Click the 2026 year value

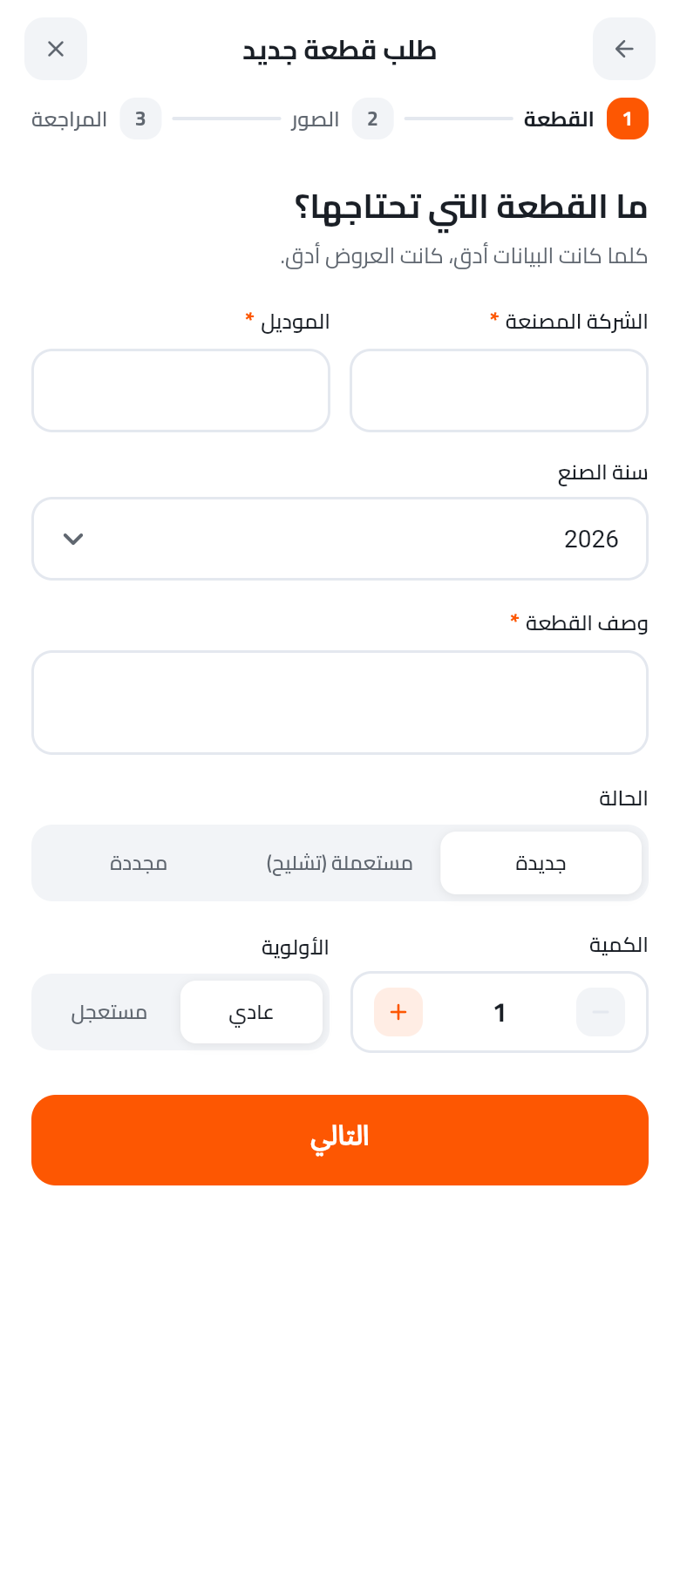pyautogui.click(x=591, y=539)
